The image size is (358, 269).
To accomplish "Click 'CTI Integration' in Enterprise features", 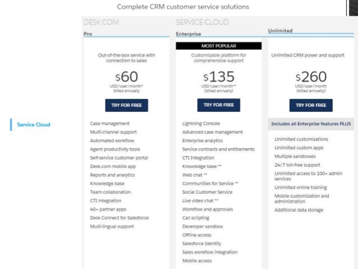I will point(198,158).
